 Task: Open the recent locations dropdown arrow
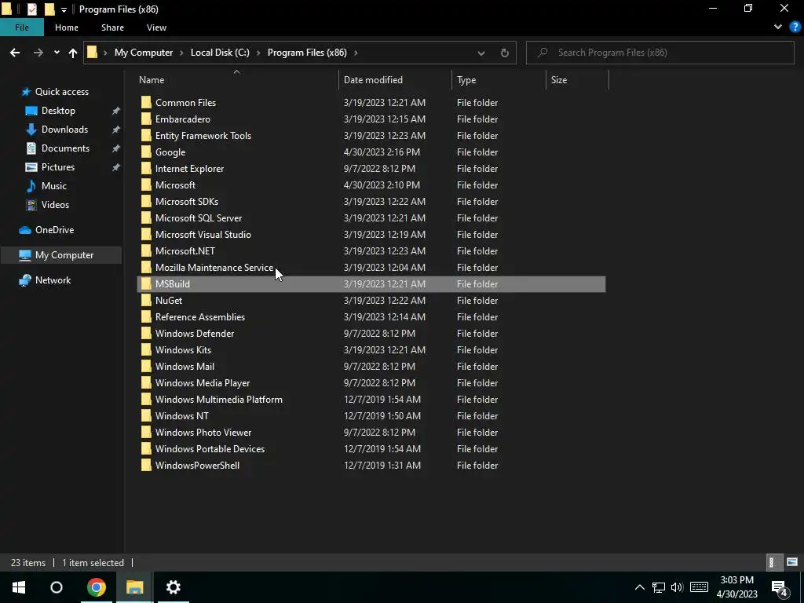(57, 53)
